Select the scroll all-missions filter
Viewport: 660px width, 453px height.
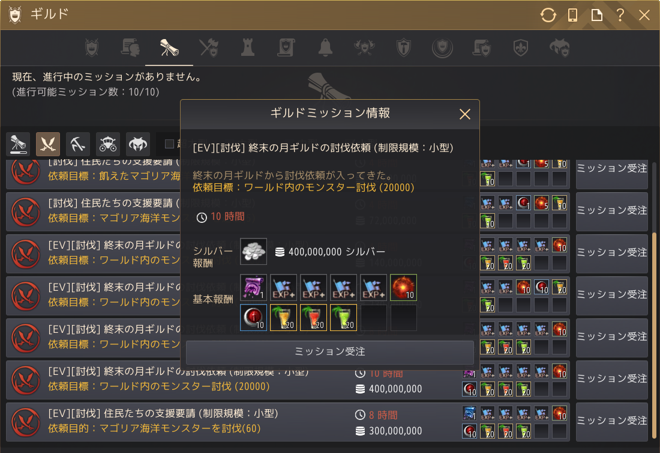(x=18, y=145)
